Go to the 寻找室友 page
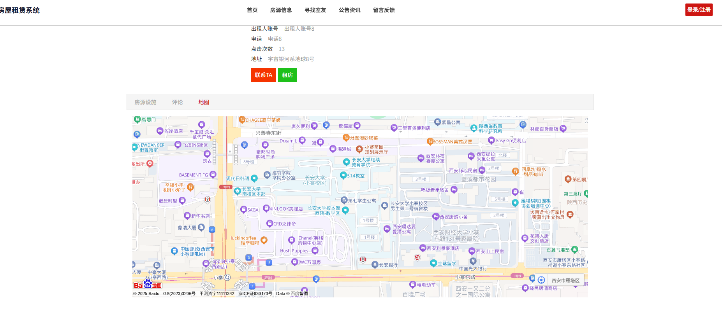The height and width of the screenshot is (318, 722). [x=315, y=10]
